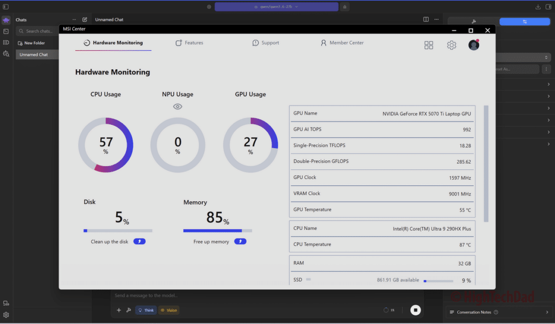This screenshot has height=324, width=555.
Task: Open the Unnamed Chat header more options menu
Action: coord(436,20)
